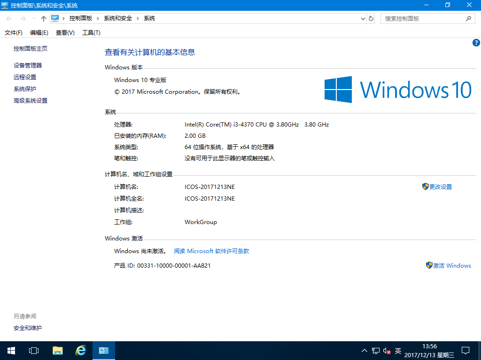Read 阅读 Microsoft 软件许可条款 link
Viewport: 481px width, 360px height.
click(211, 251)
